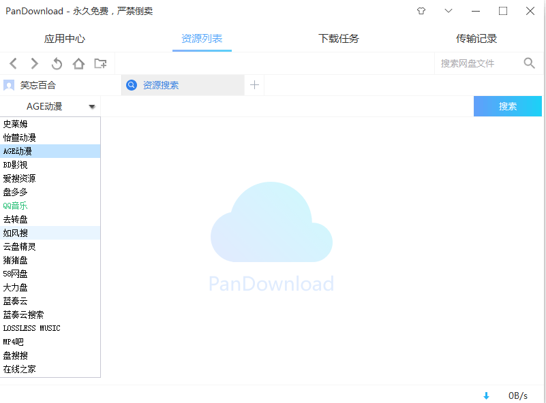Select AGE动漫 in the dropdown list
The image size is (546, 403).
pos(50,151)
